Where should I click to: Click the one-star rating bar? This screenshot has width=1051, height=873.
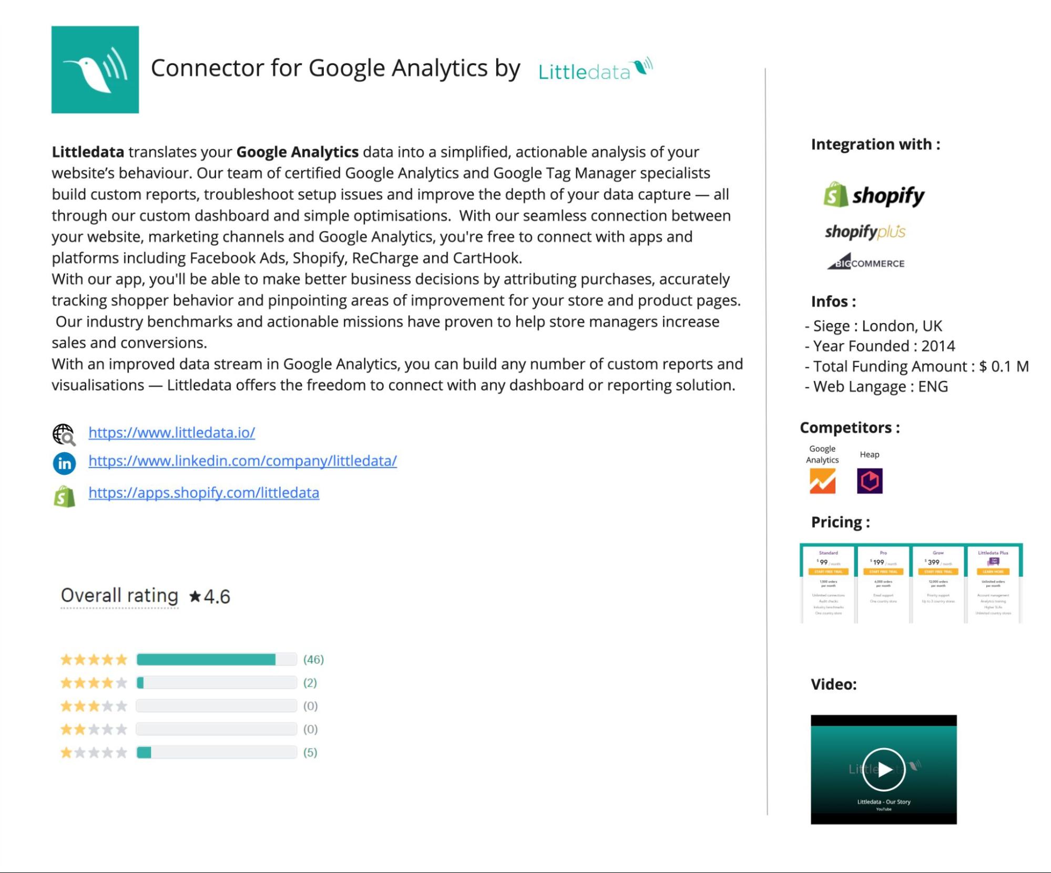216,752
